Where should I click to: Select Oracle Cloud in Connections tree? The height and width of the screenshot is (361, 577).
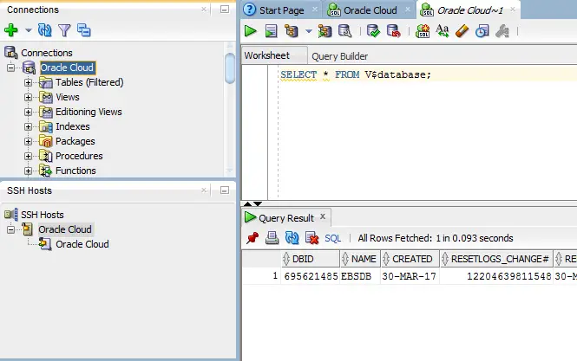67,68
